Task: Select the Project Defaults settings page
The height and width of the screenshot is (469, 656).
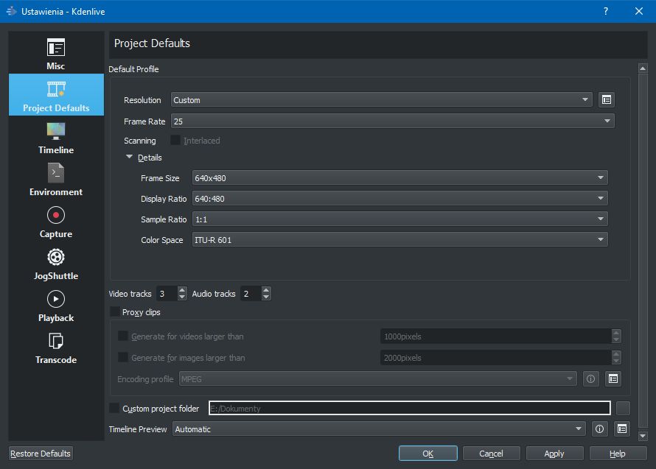Action: (x=56, y=95)
